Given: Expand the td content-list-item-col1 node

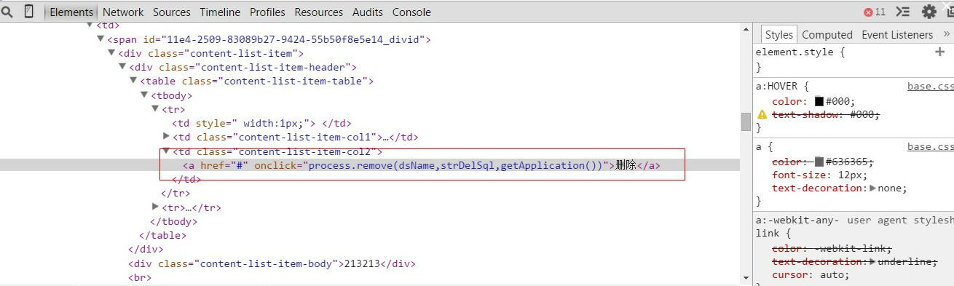Looking at the screenshot, I should pos(166,136).
